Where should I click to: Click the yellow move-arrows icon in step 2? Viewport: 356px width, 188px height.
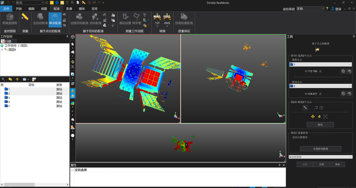click(313, 116)
